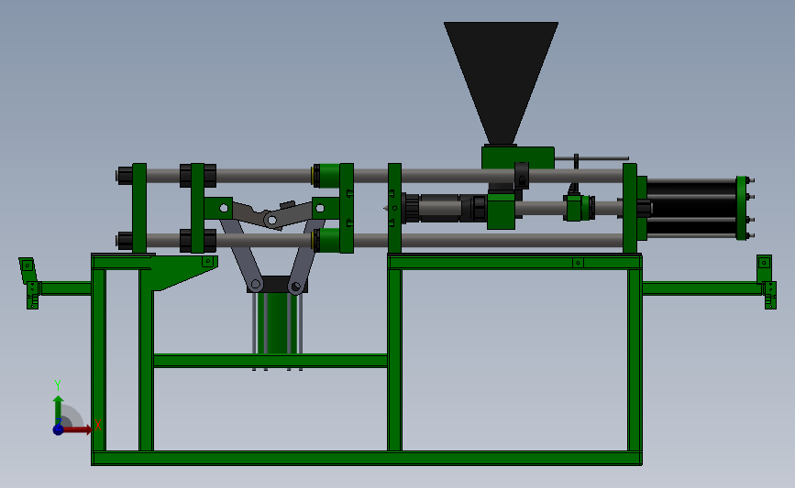Select the black conical feed hopper

click(501, 83)
